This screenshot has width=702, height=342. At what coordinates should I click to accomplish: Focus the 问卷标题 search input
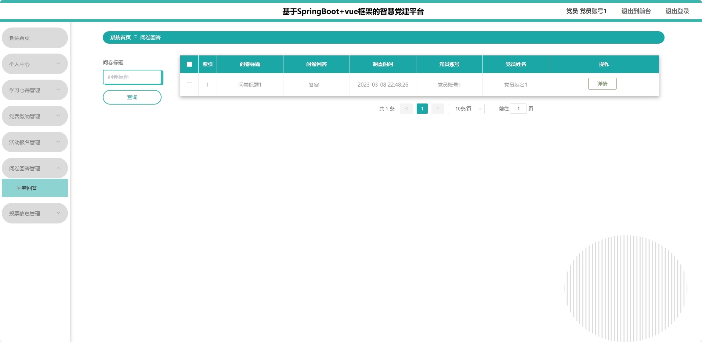132,77
